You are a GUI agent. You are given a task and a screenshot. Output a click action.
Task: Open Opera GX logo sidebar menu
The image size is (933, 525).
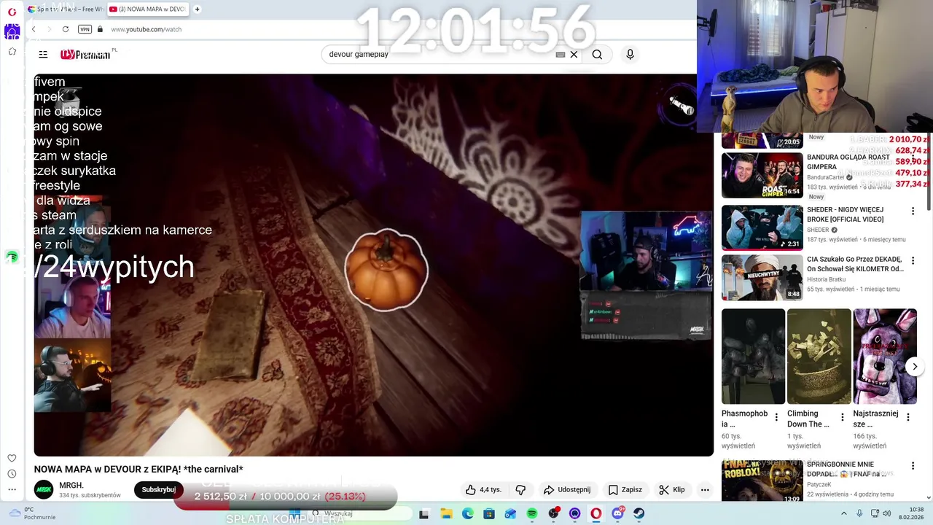click(12, 12)
